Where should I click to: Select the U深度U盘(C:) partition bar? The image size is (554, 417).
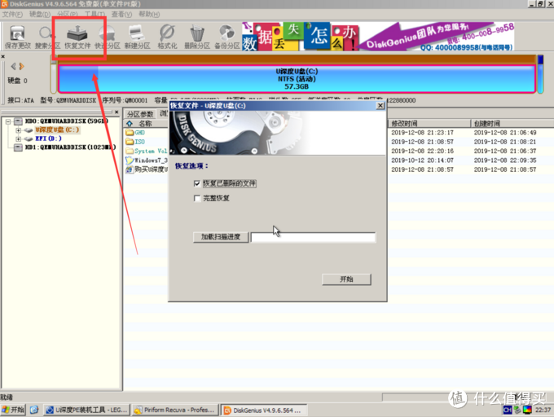tap(297, 79)
